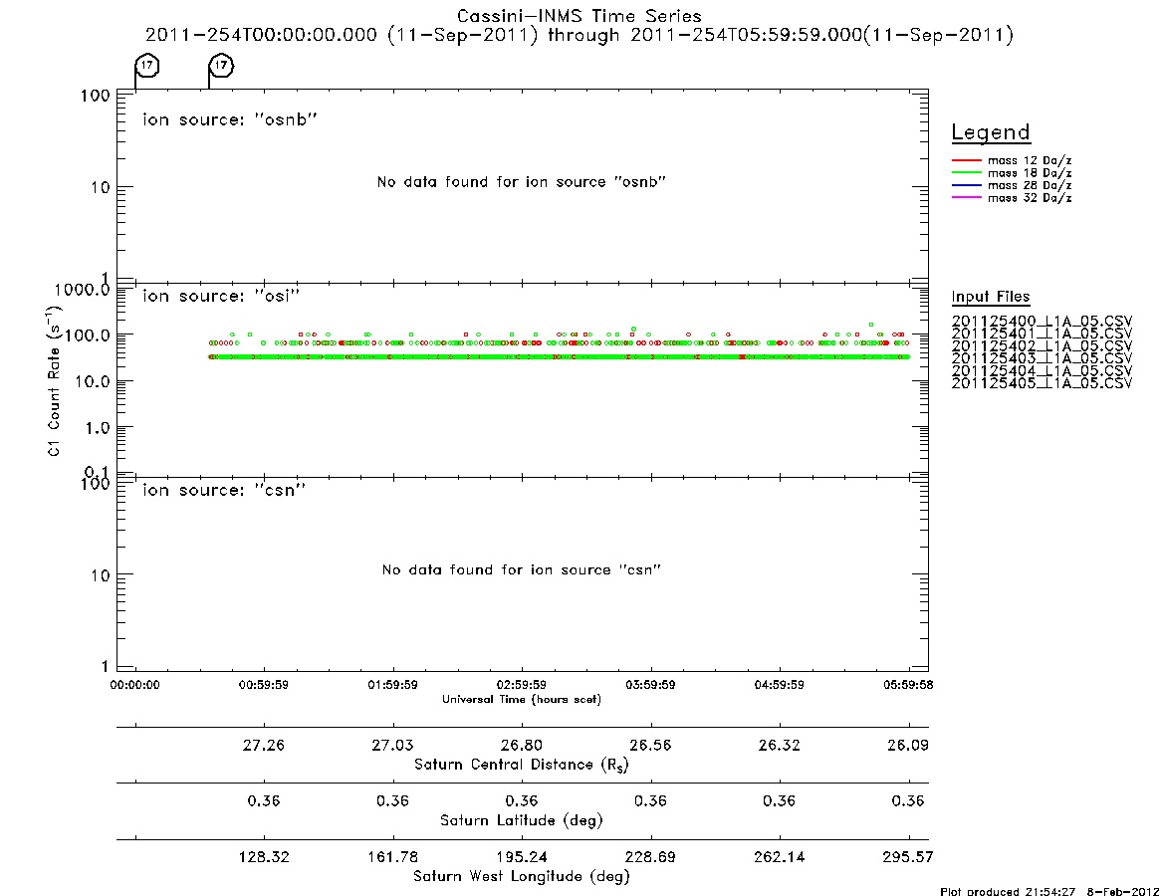This screenshot has height=896, width=1160.
Task: Click the 'ion source: "csn"' panel label
Action: [x=224, y=490]
